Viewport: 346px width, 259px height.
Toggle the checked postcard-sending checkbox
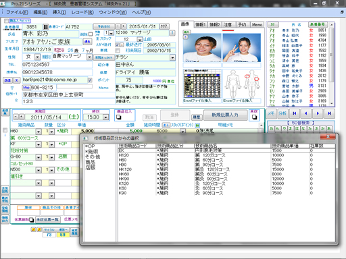point(117,45)
